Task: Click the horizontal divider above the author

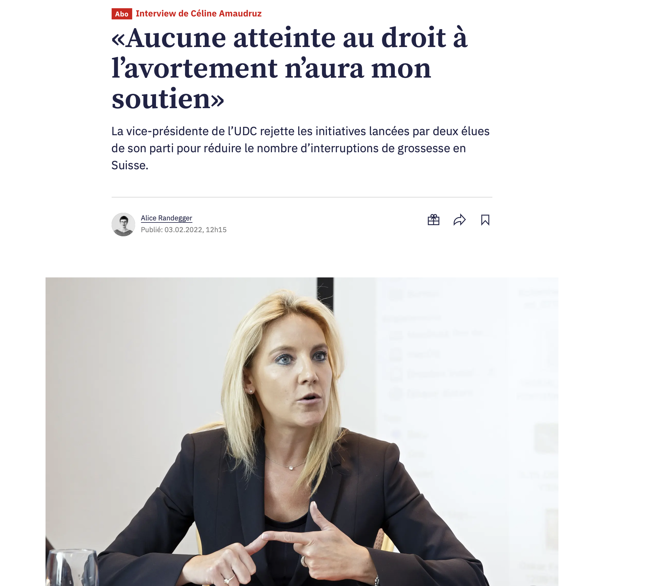Action: [x=302, y=197]
